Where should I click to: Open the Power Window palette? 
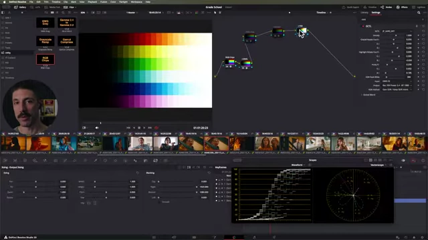click(x=105, y=161)
